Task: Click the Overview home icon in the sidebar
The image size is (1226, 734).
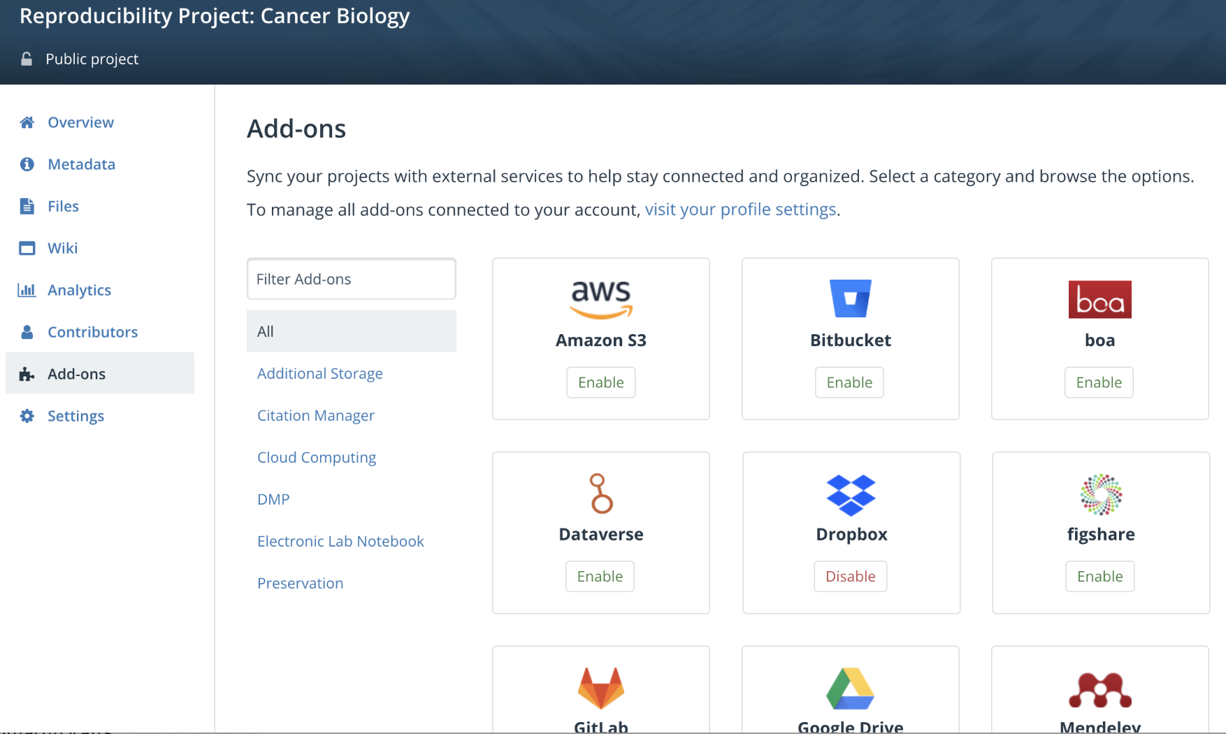Action: click(27, 122)
